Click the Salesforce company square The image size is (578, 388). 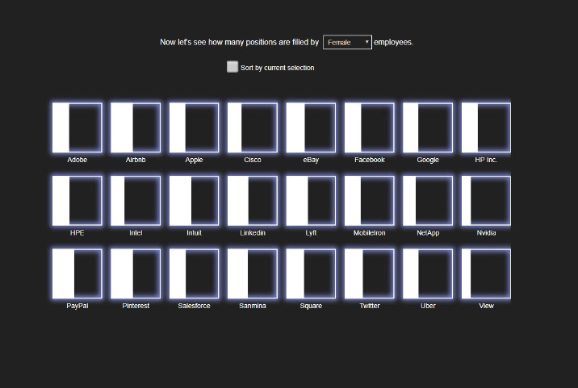tap(194, 273)
